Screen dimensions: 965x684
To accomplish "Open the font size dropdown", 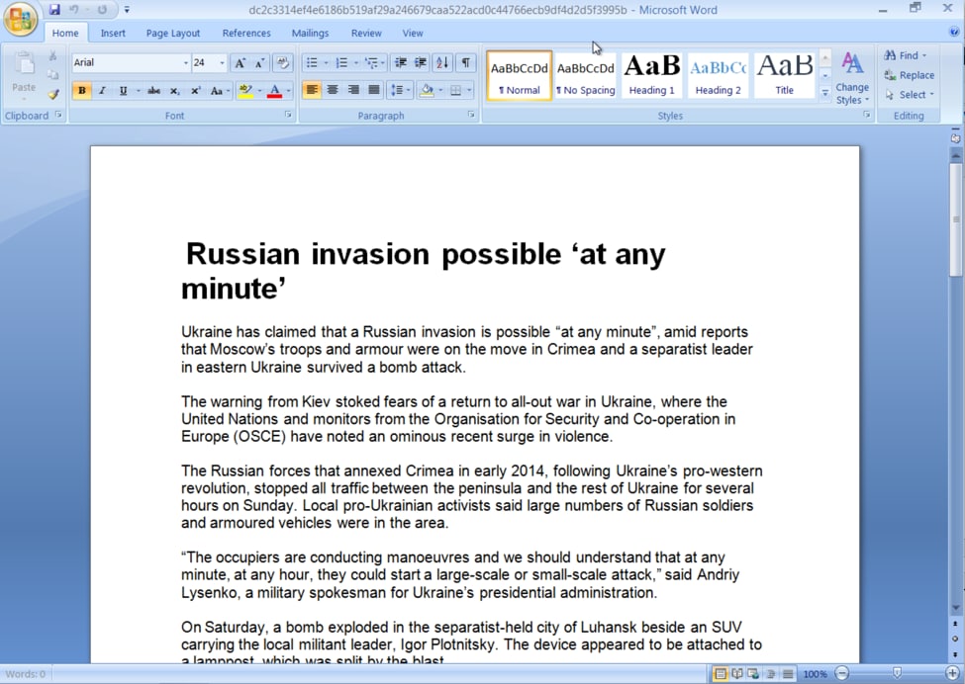I will pos(222,62).
